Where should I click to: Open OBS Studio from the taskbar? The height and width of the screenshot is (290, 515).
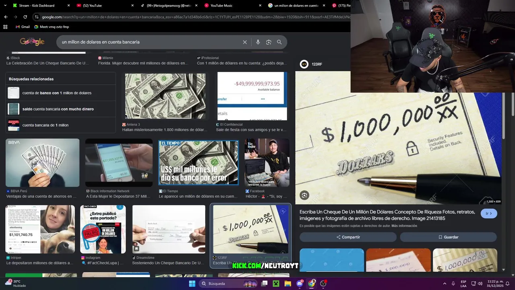tap(323, 284)
